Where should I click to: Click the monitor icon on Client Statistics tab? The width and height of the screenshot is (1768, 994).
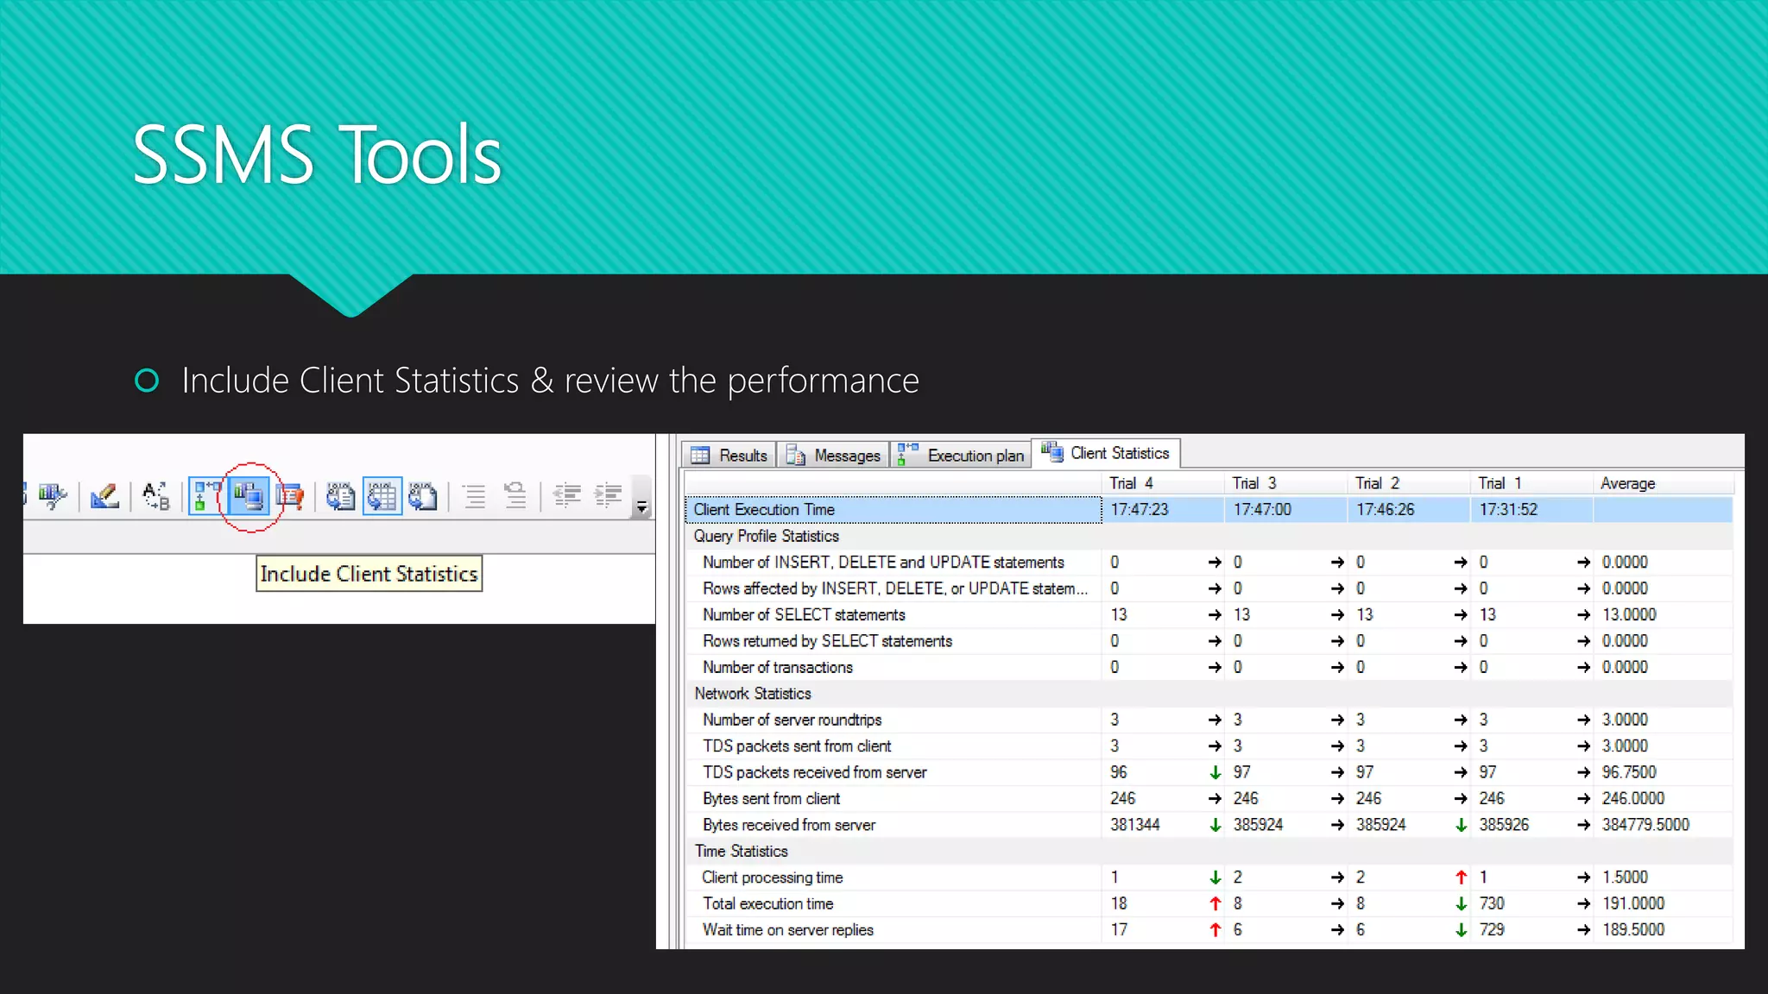(1051, 451)
